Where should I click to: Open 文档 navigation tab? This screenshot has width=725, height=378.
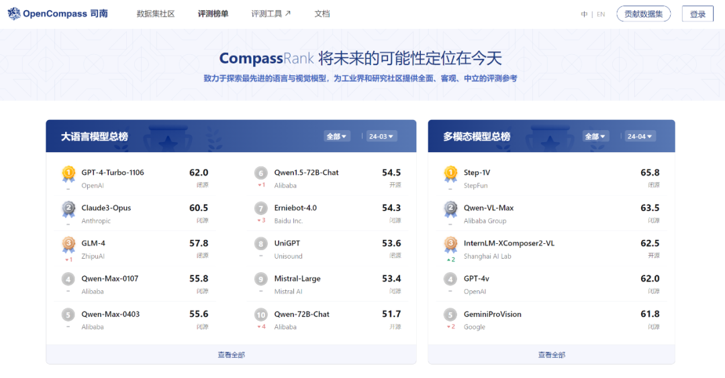coord(322,14)
